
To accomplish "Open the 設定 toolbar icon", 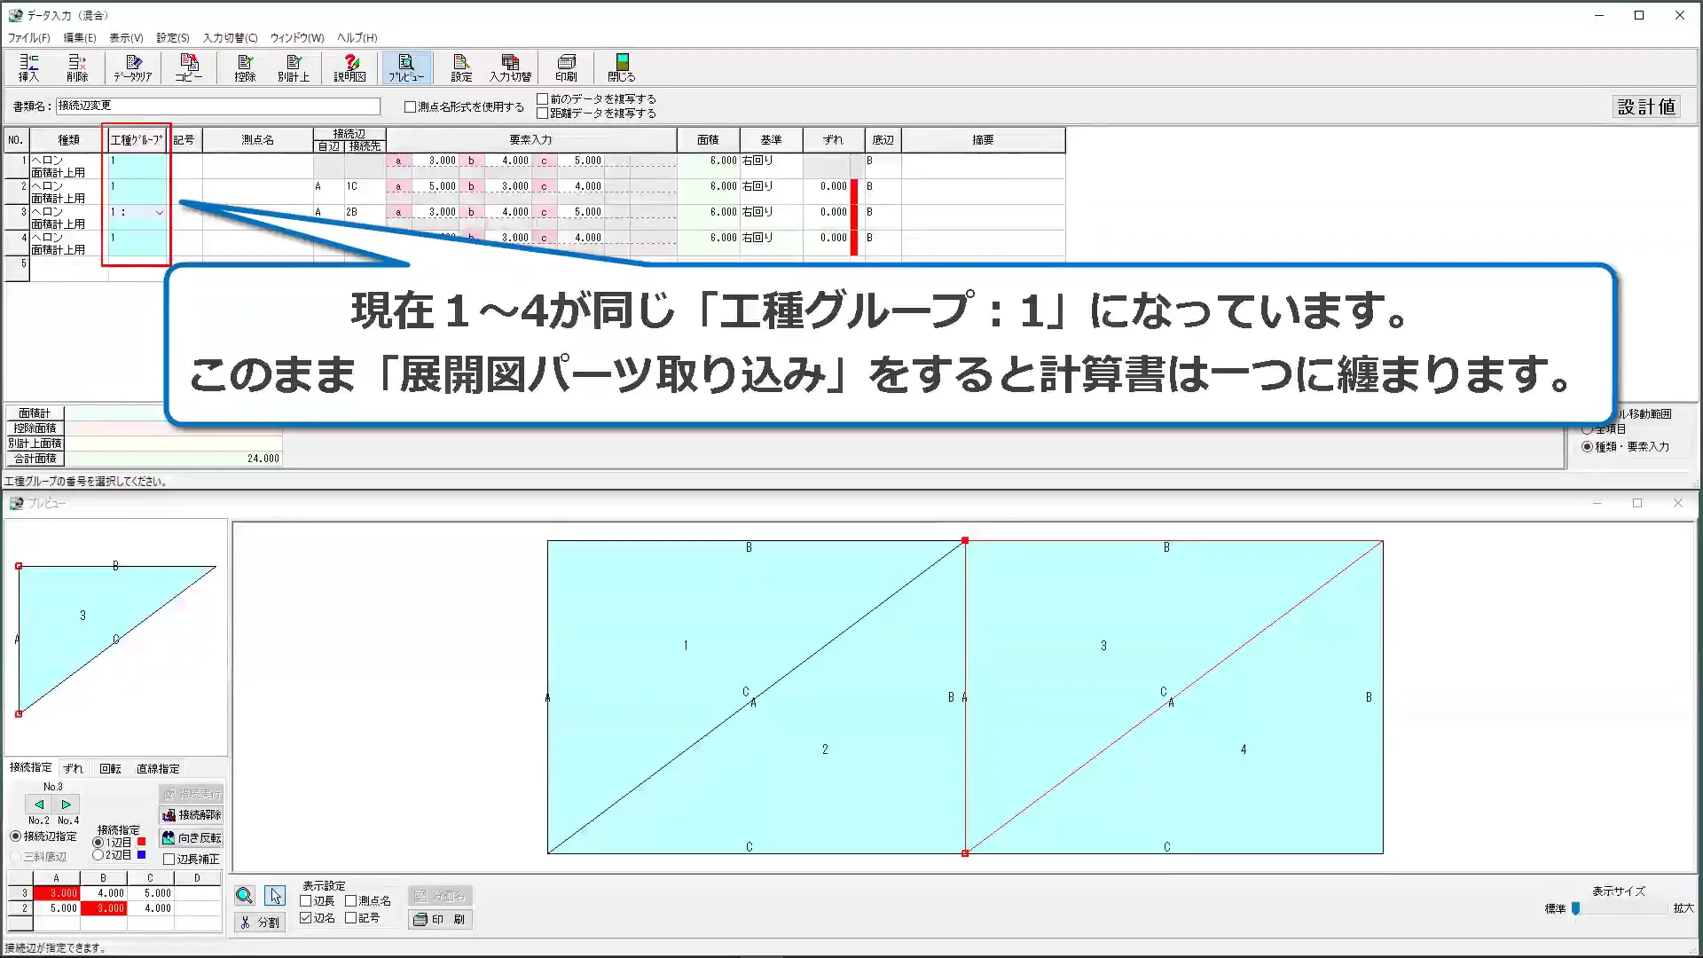I will (x=461, y=67).
